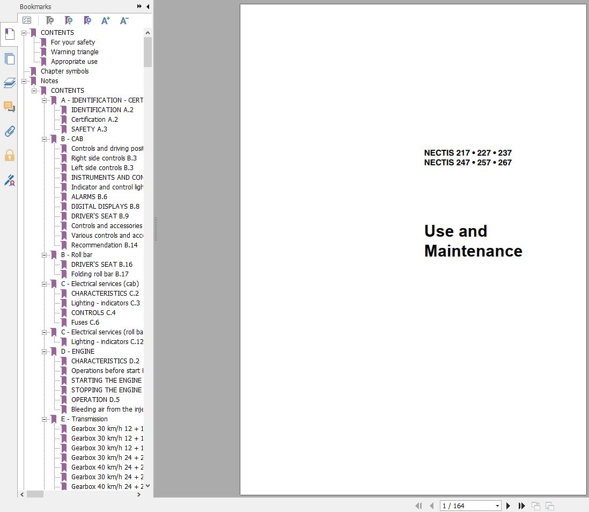The image size is (589, 512).
Task: Collapse the 'Notes' bookmark tree
Action: (x=24, y=81)
